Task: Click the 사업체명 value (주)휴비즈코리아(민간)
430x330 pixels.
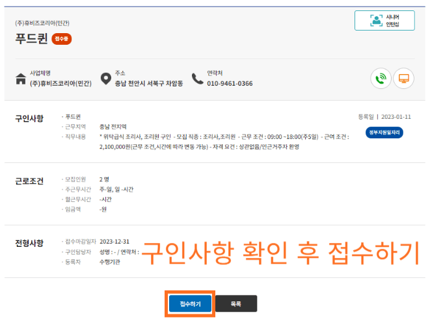Action: [x=60, y=84]
